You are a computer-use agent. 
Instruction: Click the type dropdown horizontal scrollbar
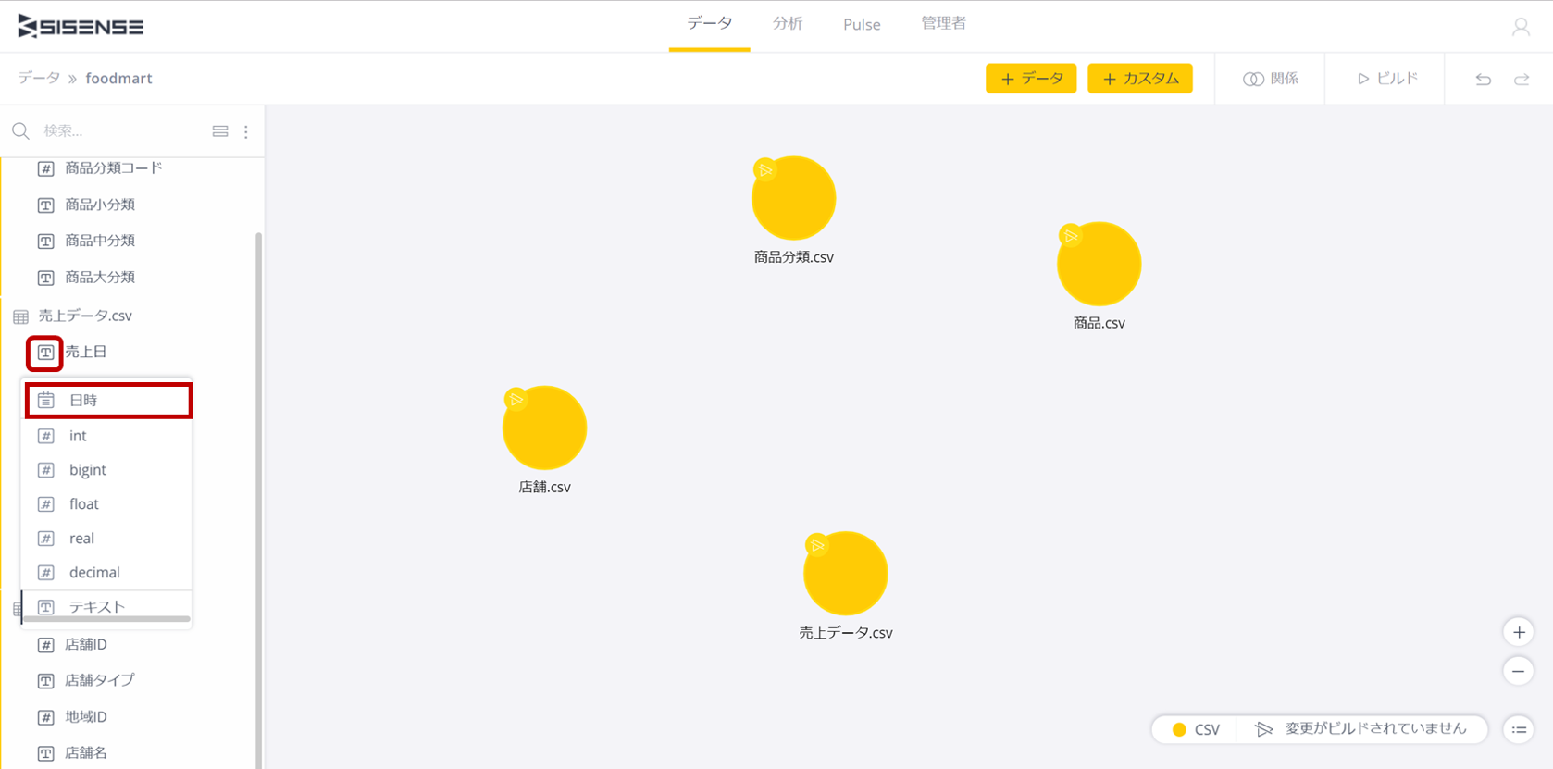pos(106,619)
